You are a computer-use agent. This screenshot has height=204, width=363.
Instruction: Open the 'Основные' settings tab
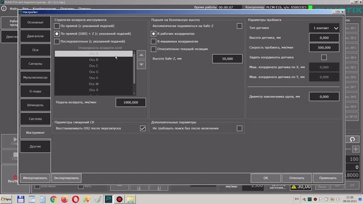pos(35,23)
